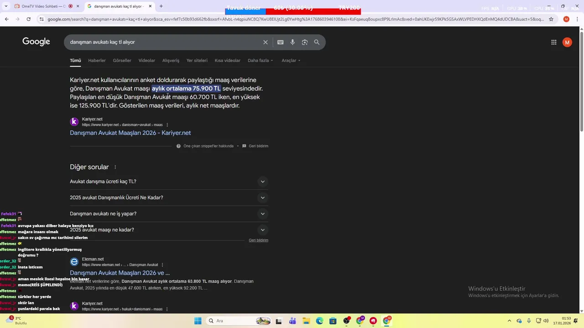Submit search with magnifier icon
The image size is (584, 328).
point(317,42)
